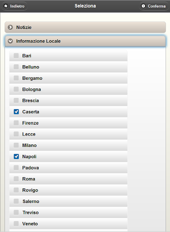
Task: Tick the Padova checkbox
Action: coord(16,168)
